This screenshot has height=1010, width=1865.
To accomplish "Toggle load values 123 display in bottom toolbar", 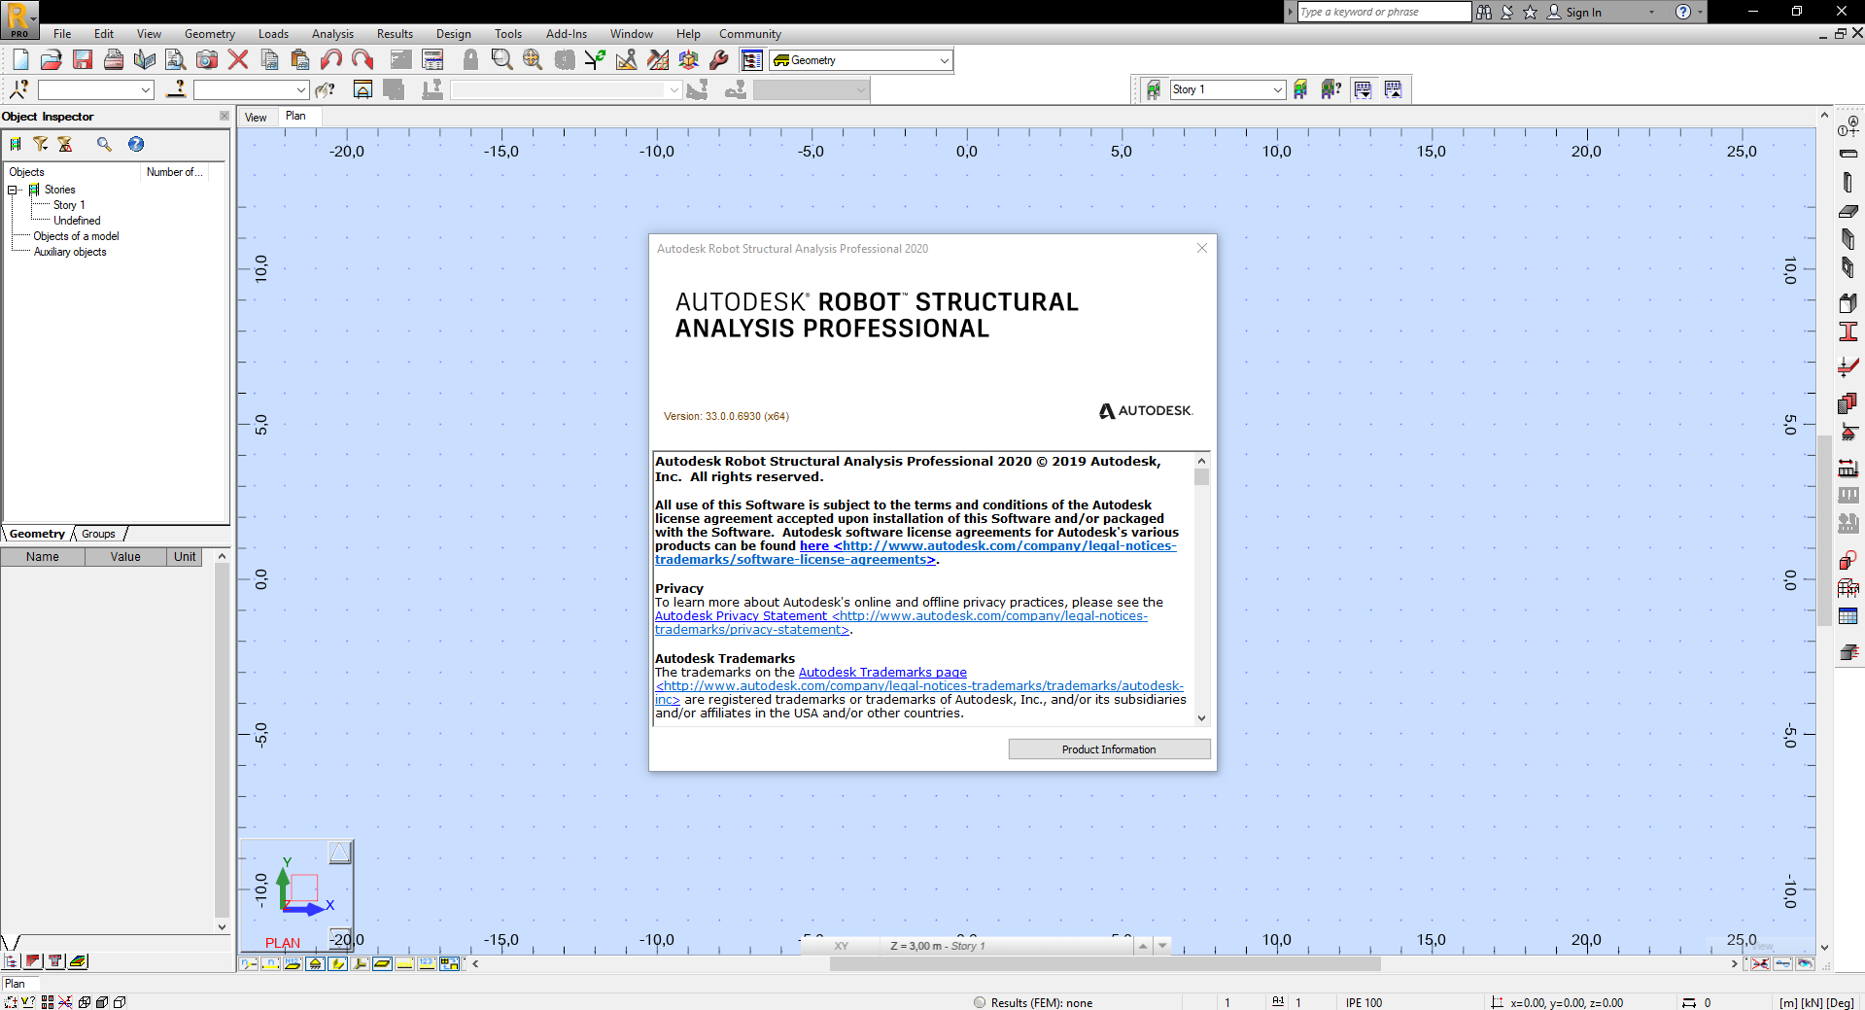I will pos(427,963).
